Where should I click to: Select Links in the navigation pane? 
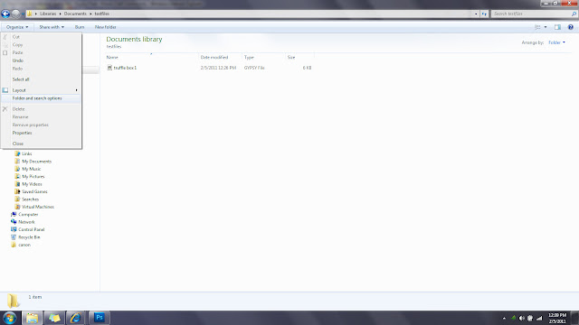click(27, 153)
